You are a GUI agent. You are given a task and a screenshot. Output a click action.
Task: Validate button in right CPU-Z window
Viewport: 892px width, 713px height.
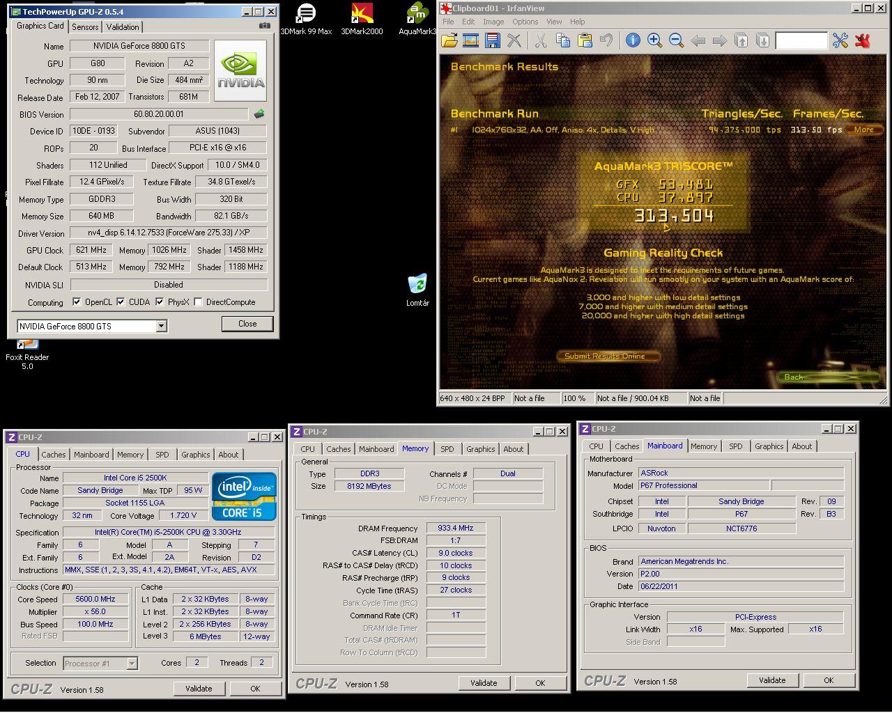point(772,680)
